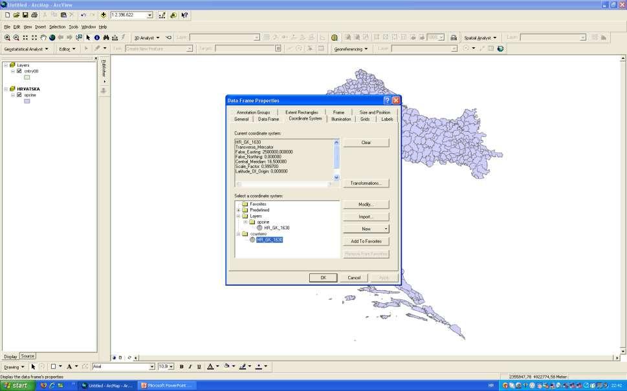Click the Add Data plus icon
The image size is (627, 391).
(103, 15)
